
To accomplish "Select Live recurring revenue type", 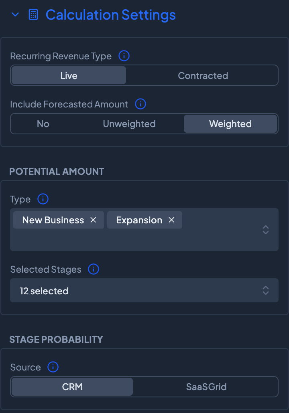I will point(69,76).
